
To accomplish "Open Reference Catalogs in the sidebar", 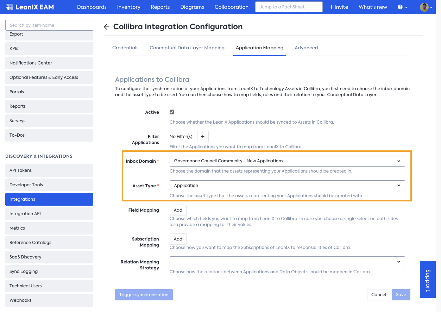I will point(49,243).
